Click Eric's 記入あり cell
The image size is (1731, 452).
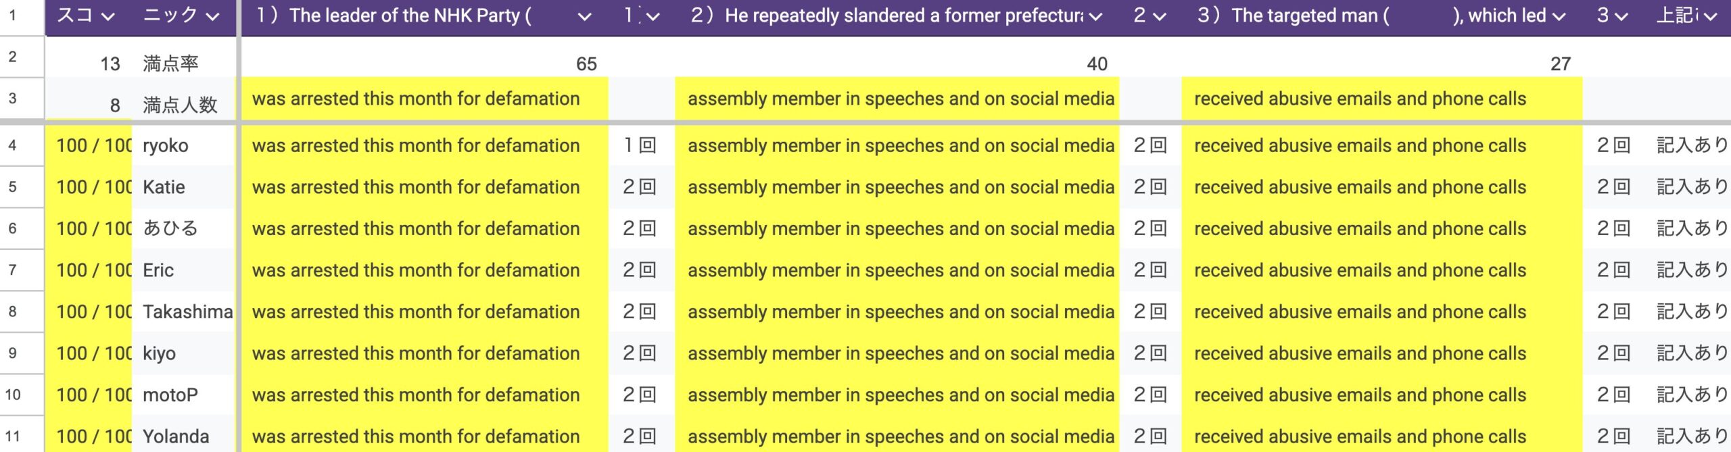click(x=1690, y=270)
